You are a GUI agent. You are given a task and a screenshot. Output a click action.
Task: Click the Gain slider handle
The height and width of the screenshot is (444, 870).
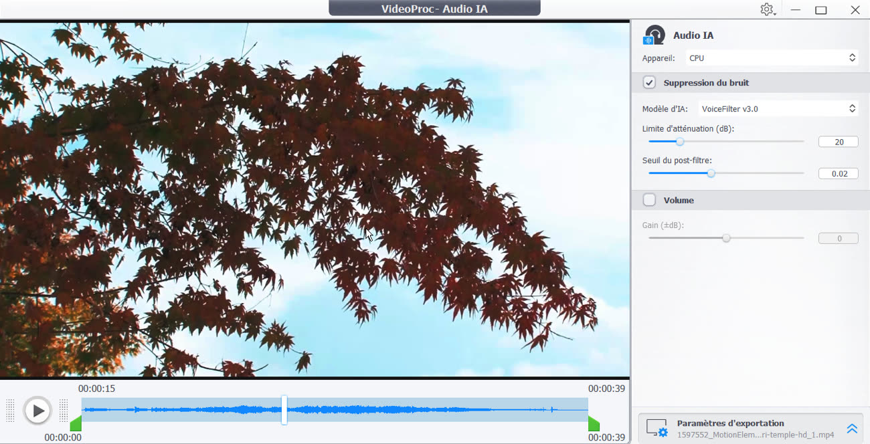[726, 238]
